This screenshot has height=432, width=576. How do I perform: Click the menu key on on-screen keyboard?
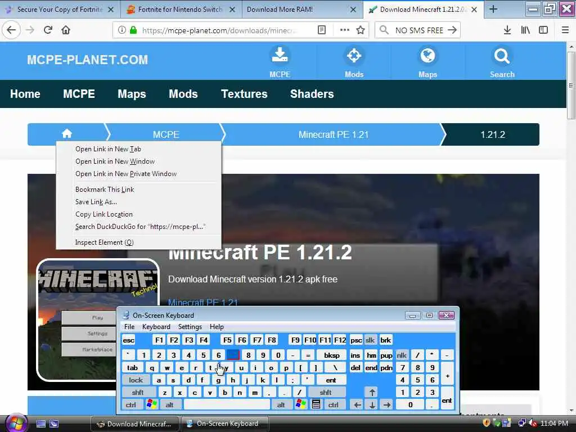(x=316, y=404)
